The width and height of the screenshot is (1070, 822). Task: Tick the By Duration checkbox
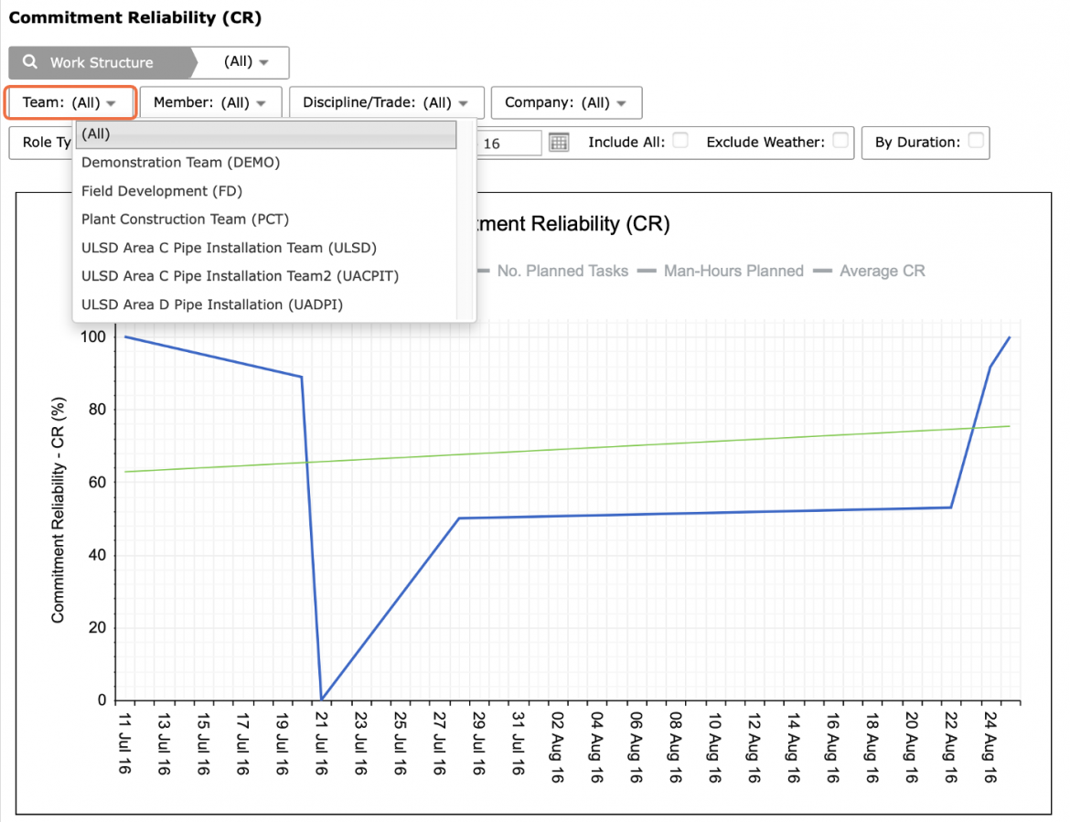tap(976, 141)
